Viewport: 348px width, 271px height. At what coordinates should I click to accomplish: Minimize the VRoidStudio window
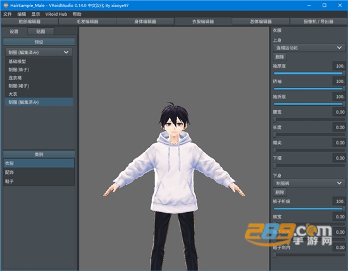(309, 5)
